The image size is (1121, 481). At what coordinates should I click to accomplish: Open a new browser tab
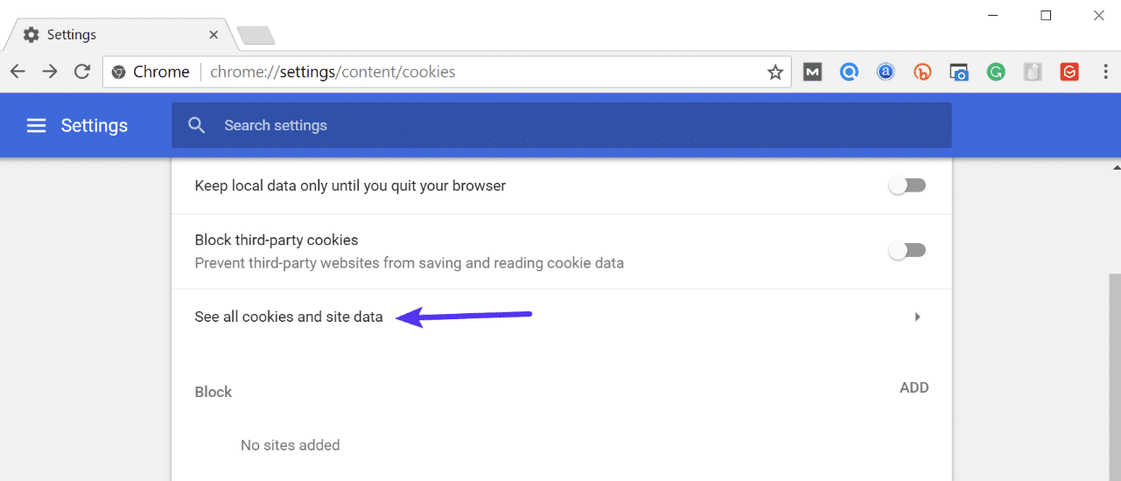pyautogui.click(x=256, y=36)
